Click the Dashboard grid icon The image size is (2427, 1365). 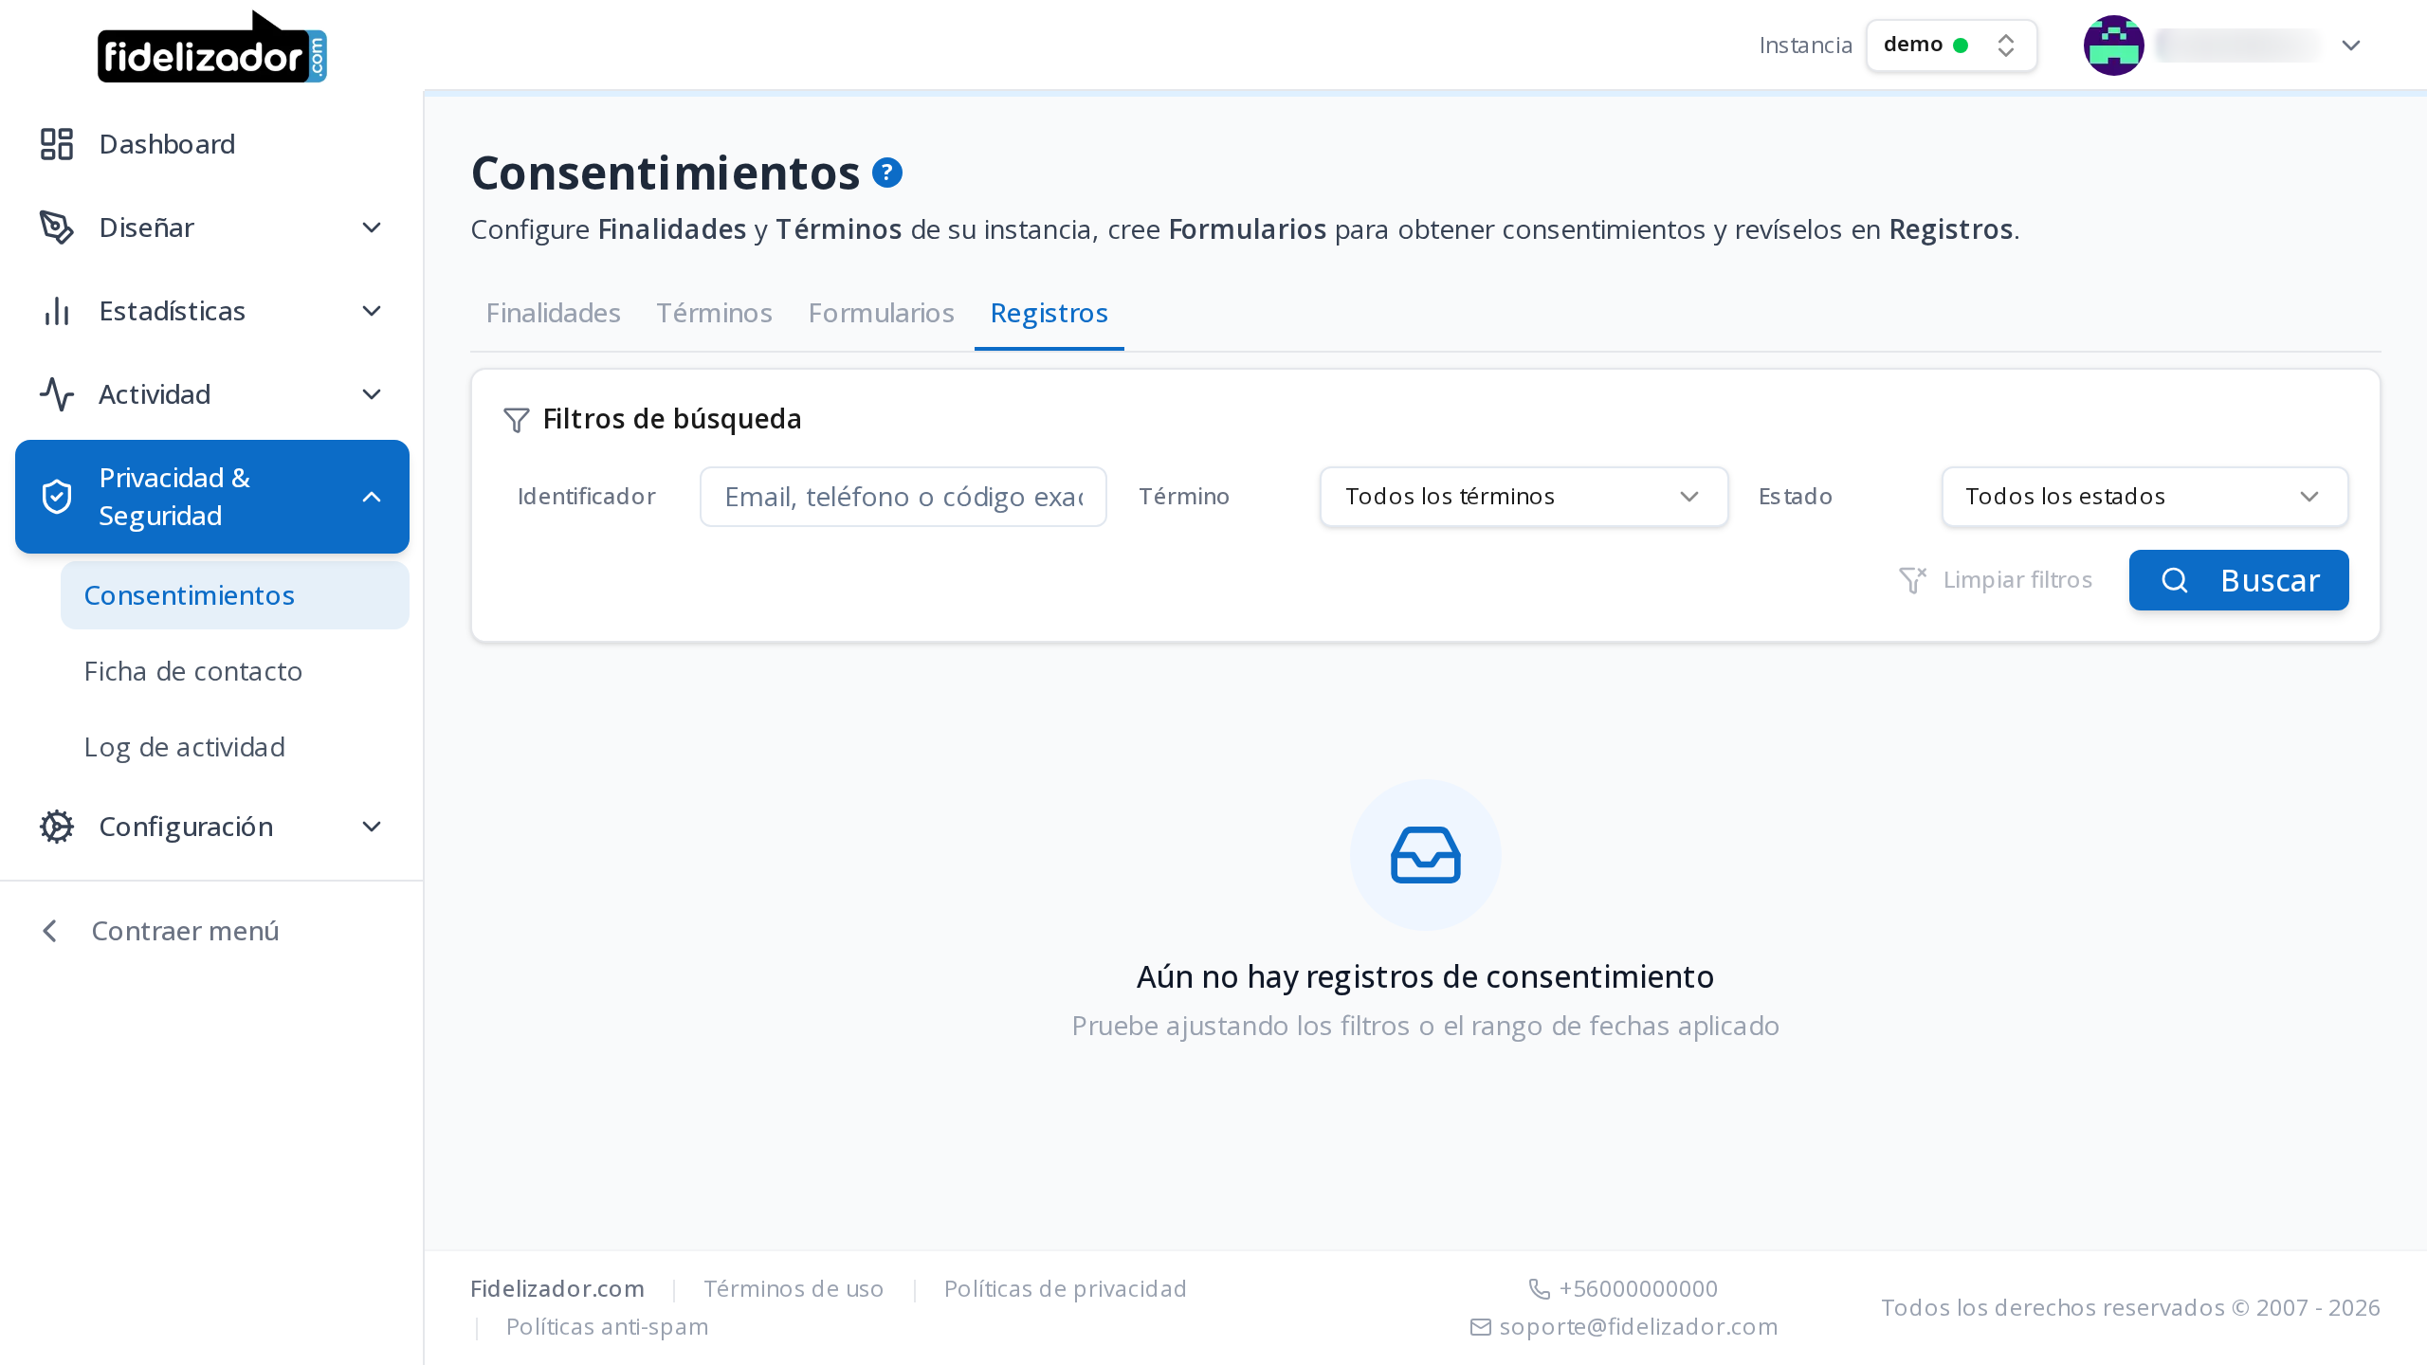[57, 144]
